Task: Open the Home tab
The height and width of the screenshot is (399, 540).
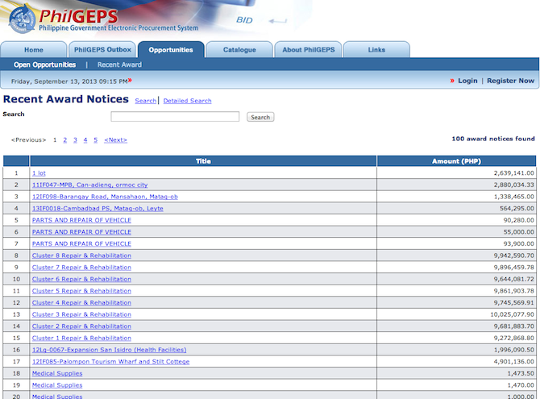Action: pos(33,50)
